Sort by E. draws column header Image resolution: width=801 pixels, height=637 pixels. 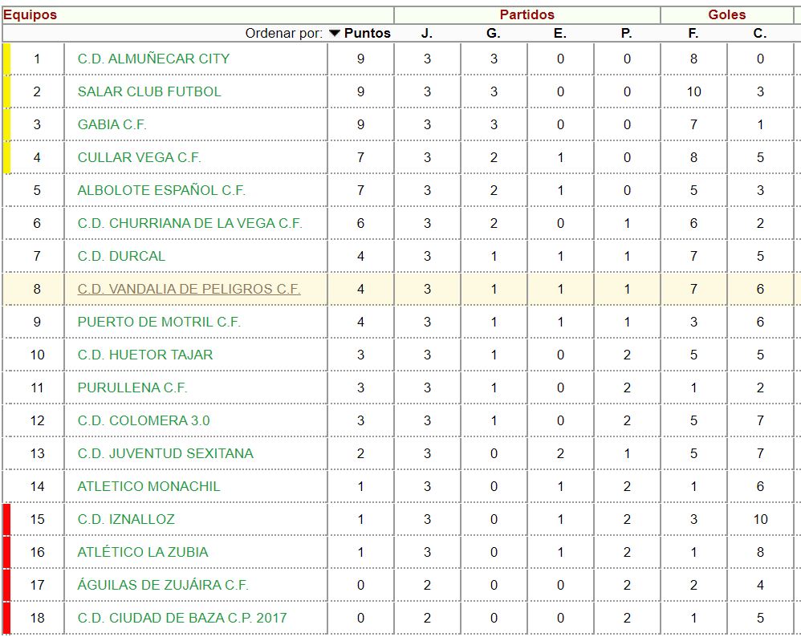click(560, 33)
